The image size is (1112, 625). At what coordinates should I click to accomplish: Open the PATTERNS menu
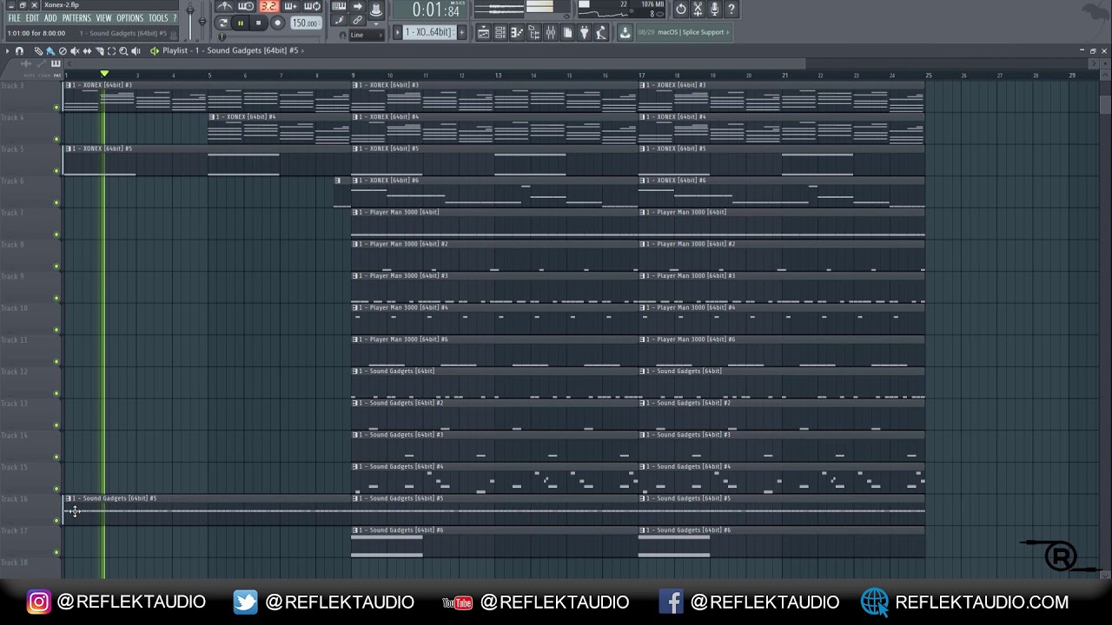76,18
